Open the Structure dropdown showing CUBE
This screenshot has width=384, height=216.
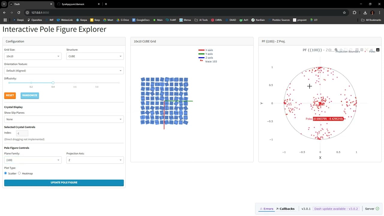[x=95, y=56]
